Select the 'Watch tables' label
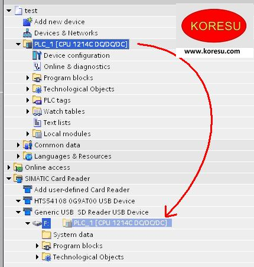The image size is (254, 267). pos(64,111)
